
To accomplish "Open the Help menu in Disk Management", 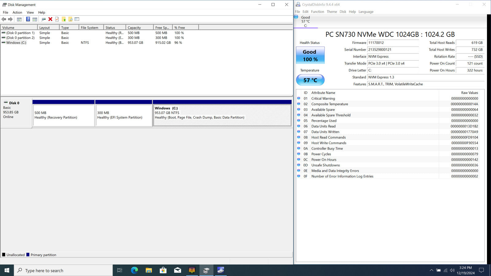I will (x=42, y=13).
